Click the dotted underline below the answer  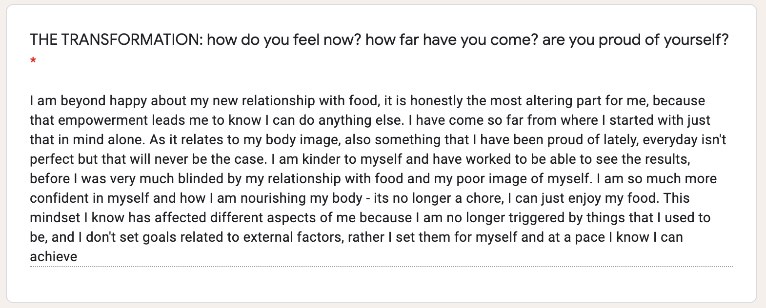(x=381, y=267)
